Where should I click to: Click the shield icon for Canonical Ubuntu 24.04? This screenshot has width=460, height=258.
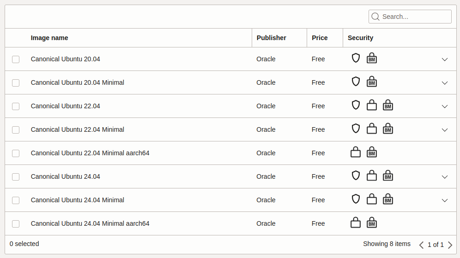point(356,176)
